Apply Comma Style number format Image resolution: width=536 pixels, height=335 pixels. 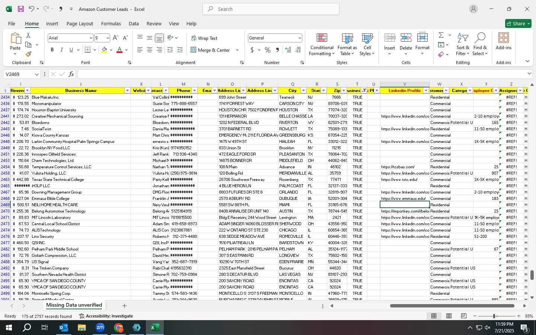tap(277, 50)
